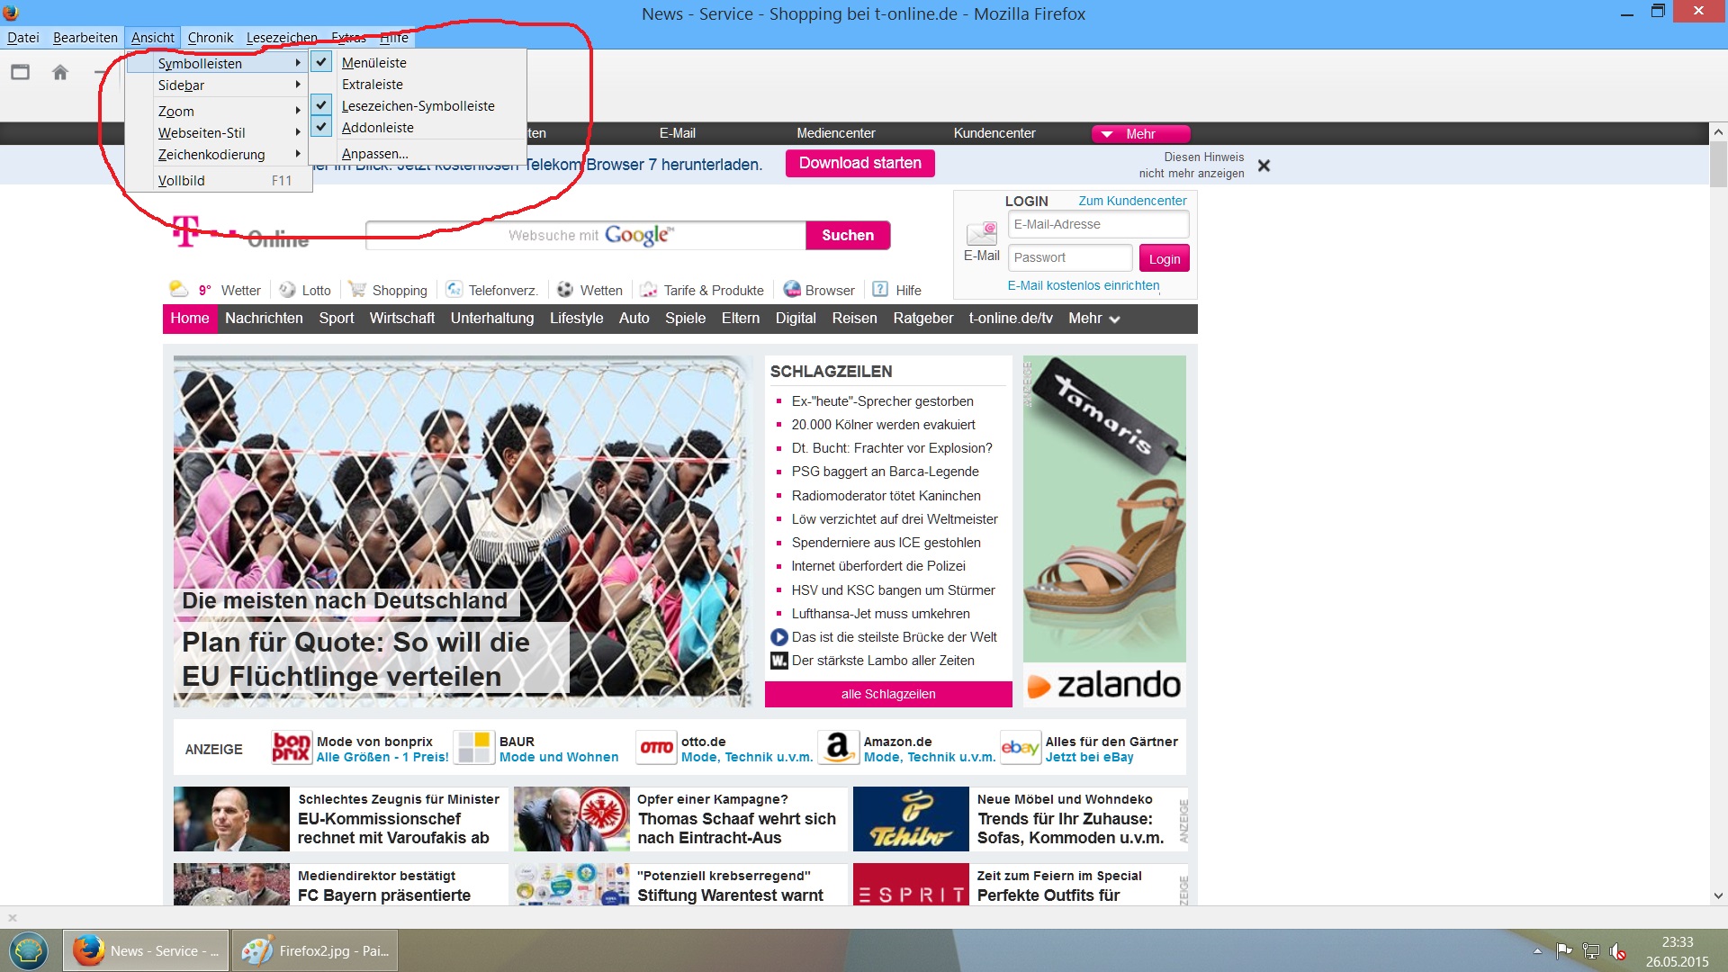This screenshot has height=972, width=1728.
Task: Click the Wetten soccer ball icon
Action: pyautogui.click(x=565, y=290)
